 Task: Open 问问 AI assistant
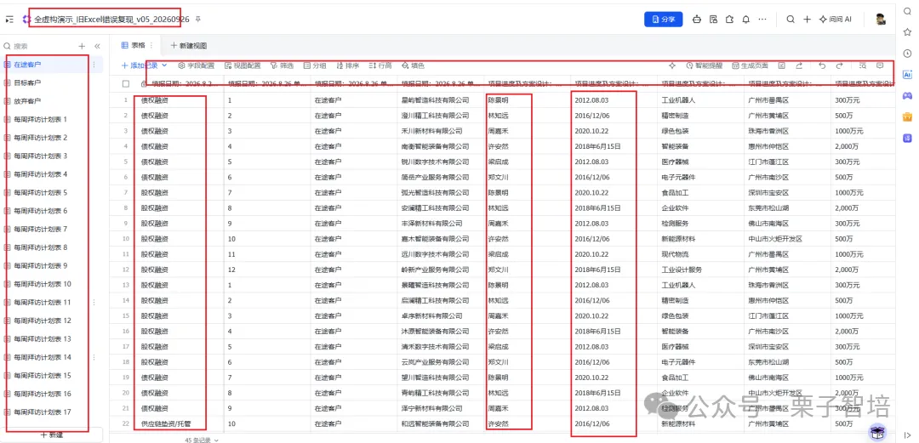pos(836,20)
